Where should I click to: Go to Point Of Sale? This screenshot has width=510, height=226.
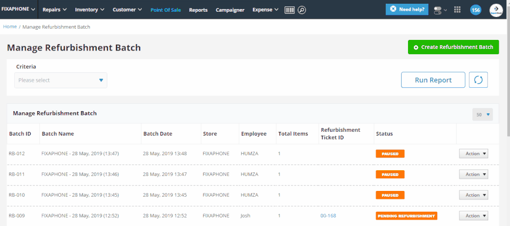click(x=166, y=10)
